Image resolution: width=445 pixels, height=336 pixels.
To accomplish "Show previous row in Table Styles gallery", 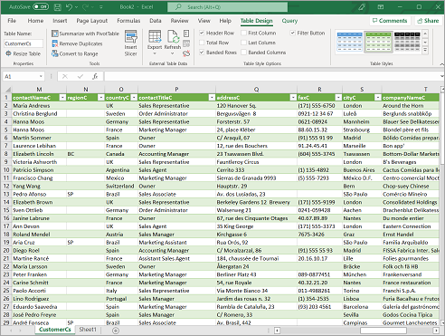I will pos(425,34).
